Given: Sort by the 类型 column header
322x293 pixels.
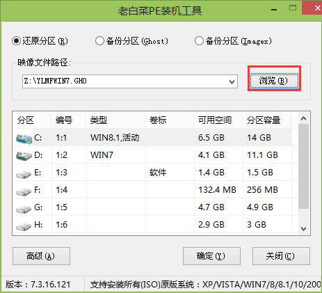Looking at the screenshot, I should [115, 120].
